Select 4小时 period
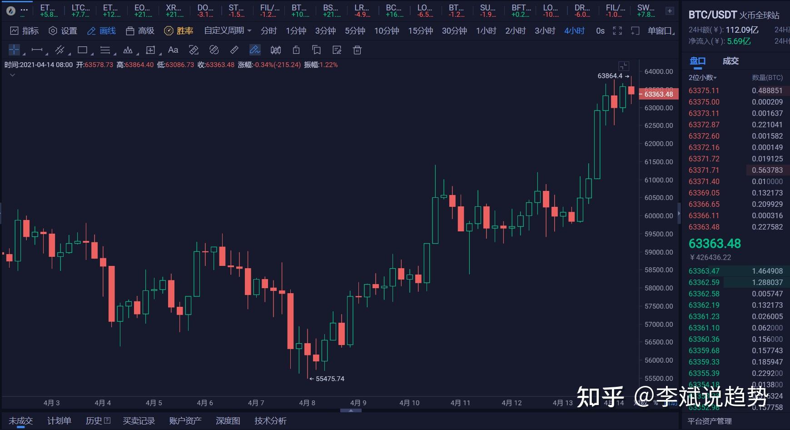The width and height of the screenshot is (790, 430). coord(574,30)
